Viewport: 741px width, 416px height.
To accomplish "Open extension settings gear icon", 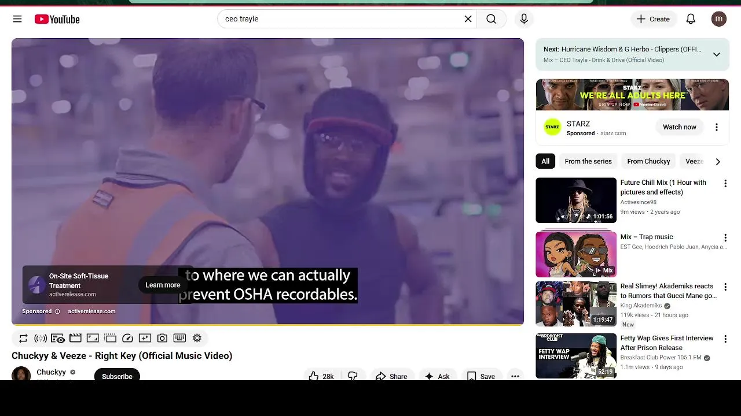I will tap(197, 338).
